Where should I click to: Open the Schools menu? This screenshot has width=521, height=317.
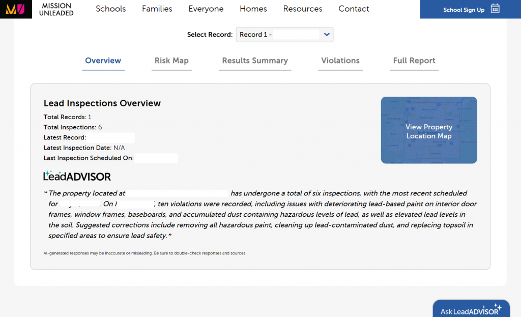click(x=110, y=9)
